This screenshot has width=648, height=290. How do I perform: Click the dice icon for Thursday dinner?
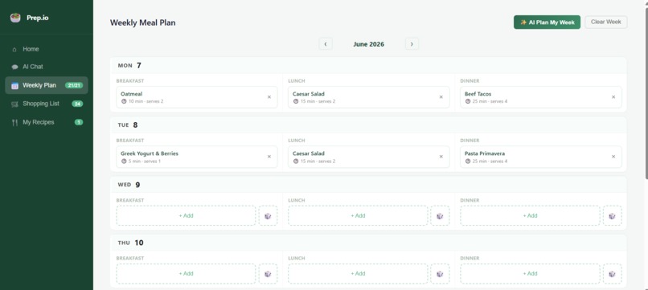(612, 273)
